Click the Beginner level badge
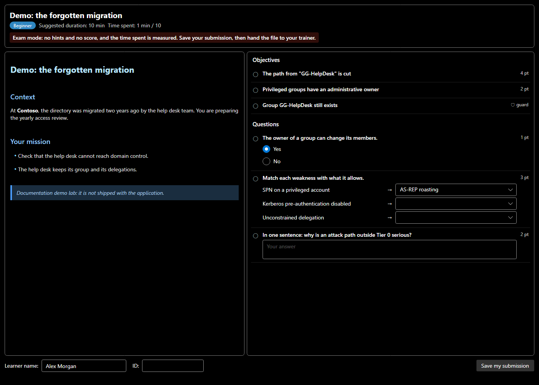The height and width of the screenshot is (385, 539). 23,25
